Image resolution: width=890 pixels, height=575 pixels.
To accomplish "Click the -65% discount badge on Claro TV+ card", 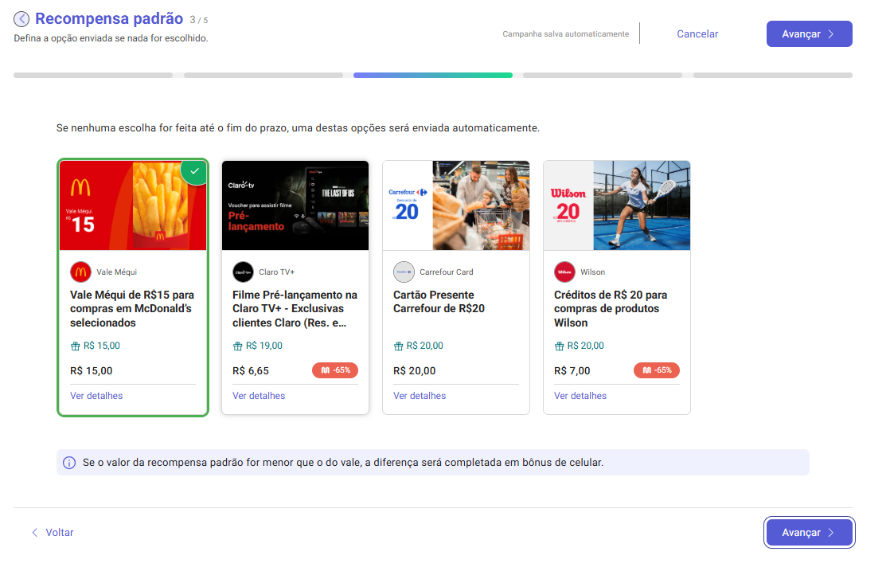I will [335, 370].
